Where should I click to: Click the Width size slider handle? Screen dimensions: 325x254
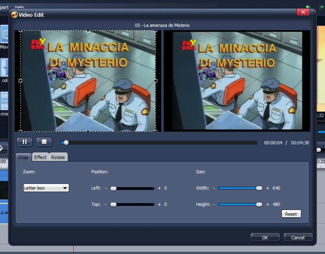(259, 188)
